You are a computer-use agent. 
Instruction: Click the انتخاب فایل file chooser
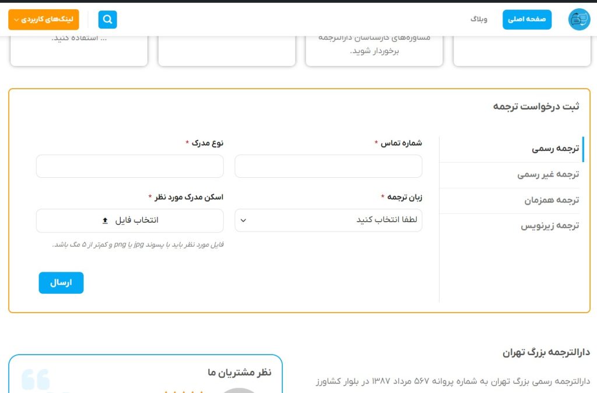click(x=129, y=220)
